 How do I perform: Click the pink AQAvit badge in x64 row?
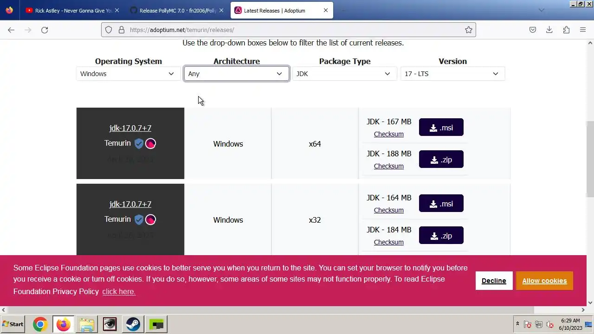150,143
